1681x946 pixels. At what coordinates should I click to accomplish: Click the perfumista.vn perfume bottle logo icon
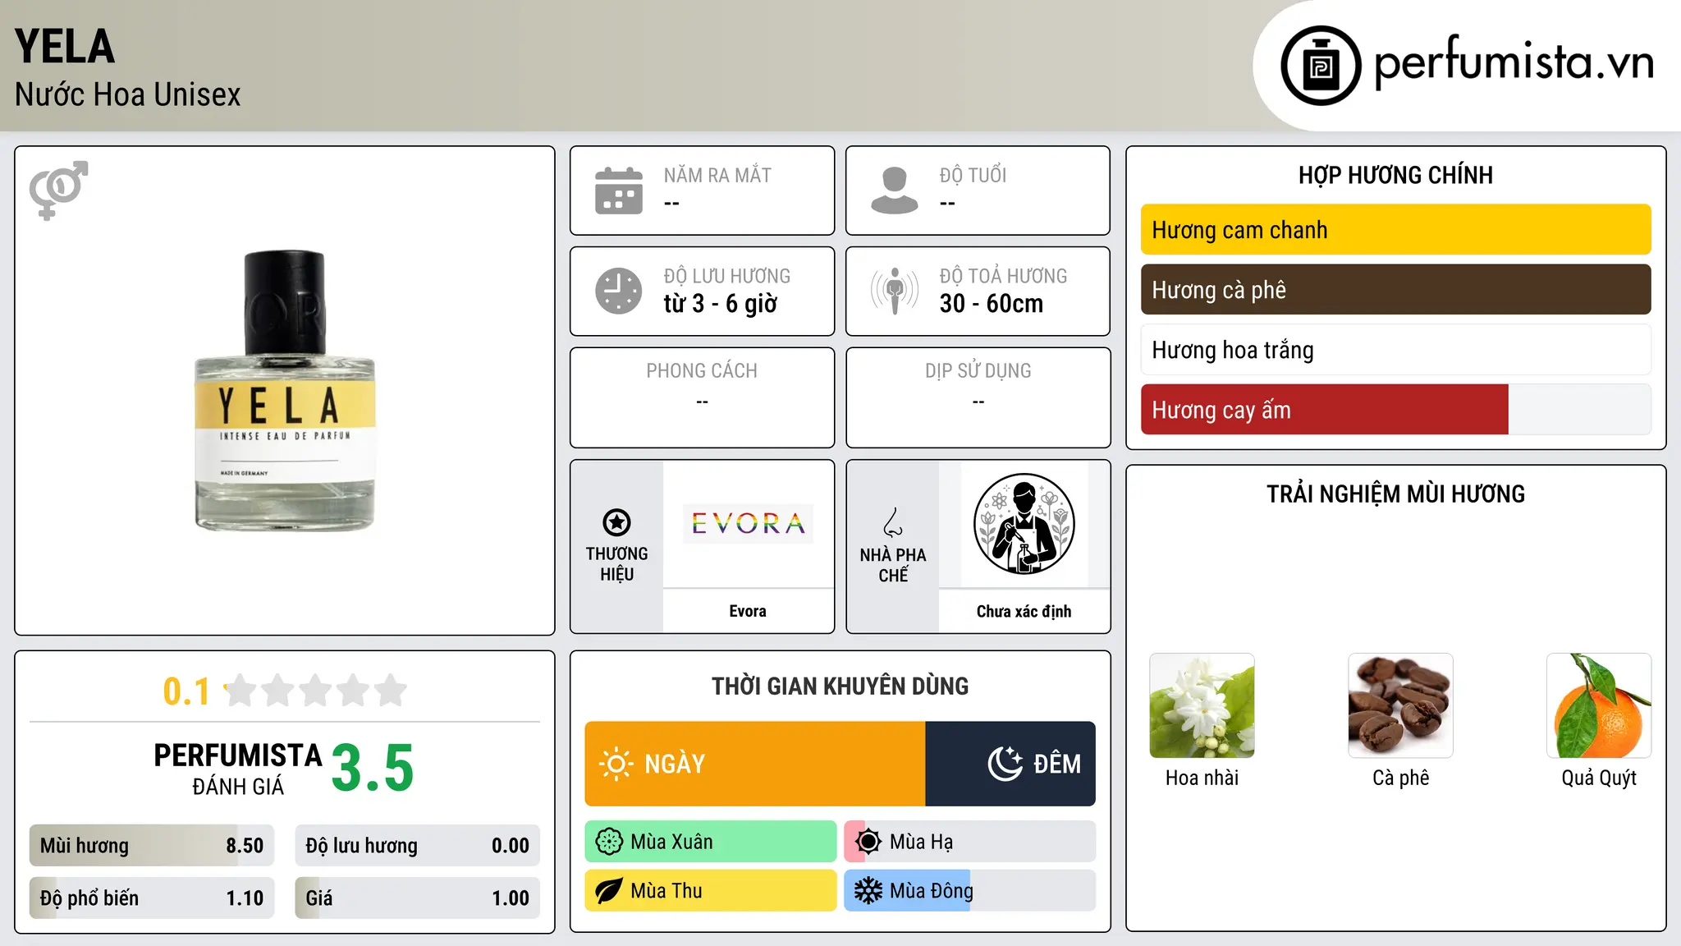coord(1321,66)
